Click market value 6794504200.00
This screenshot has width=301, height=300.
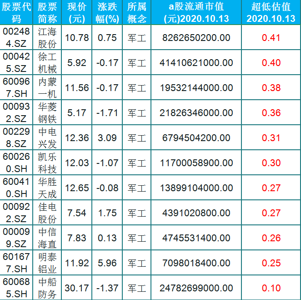196,138
